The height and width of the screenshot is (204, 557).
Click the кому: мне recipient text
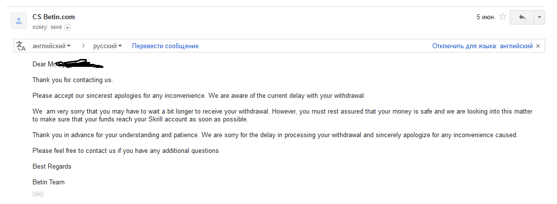point(47,27)
